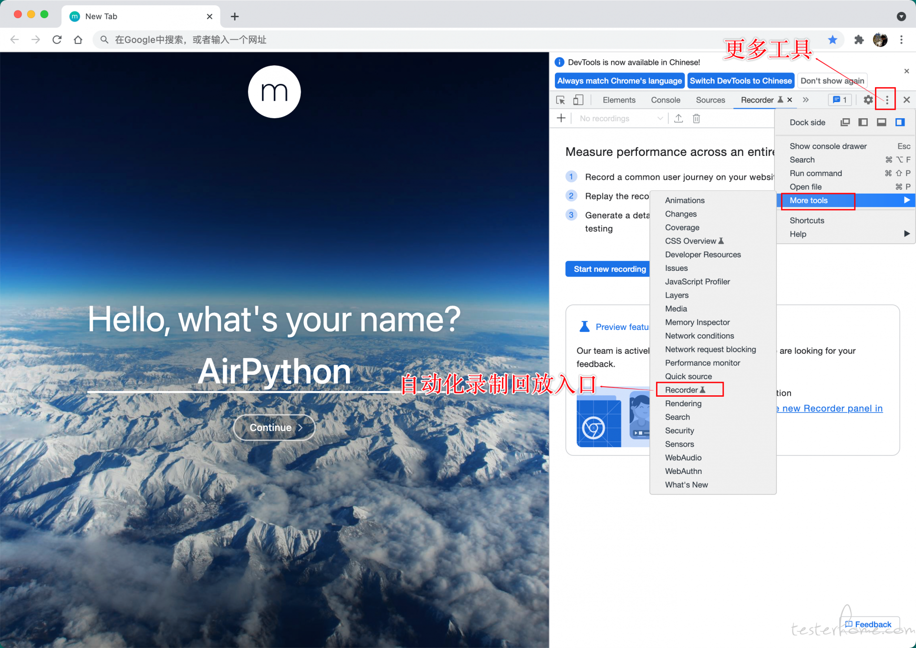
Task: Click the Preview feature flask icon
Action: [x=584, y=327]
